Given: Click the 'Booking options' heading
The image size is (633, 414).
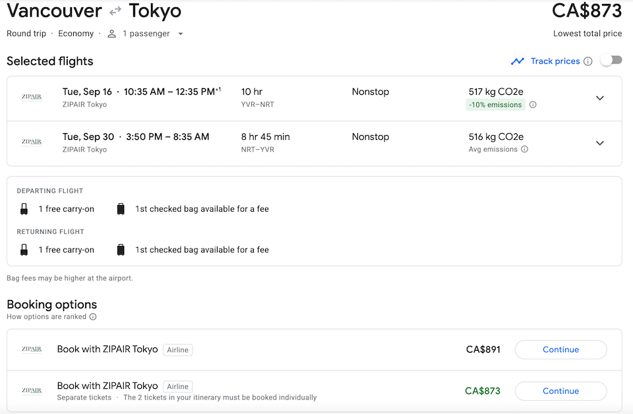Looking at the screenshot, I should [51, 305].
